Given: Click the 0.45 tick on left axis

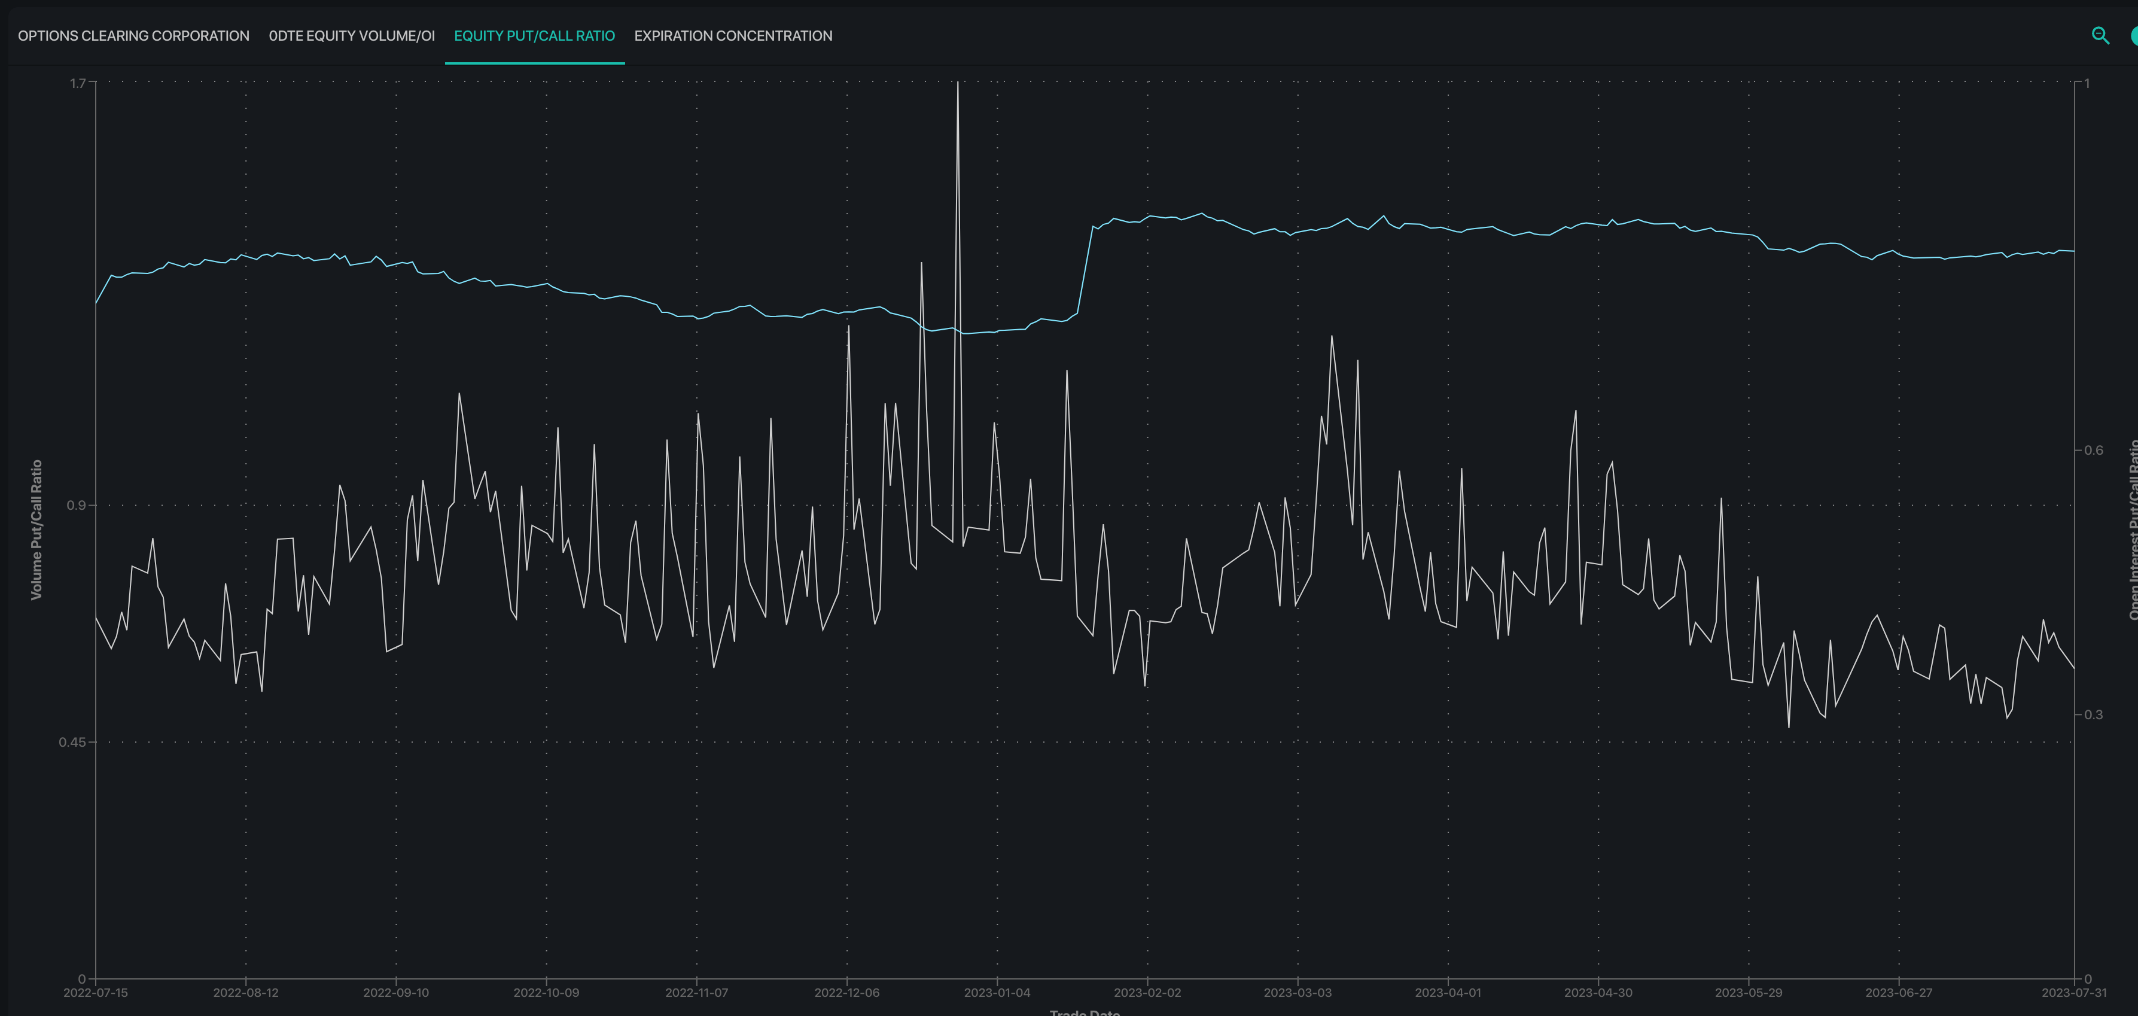Looking at the screenshot, I should pyautogui.click(x=72, y=742).
